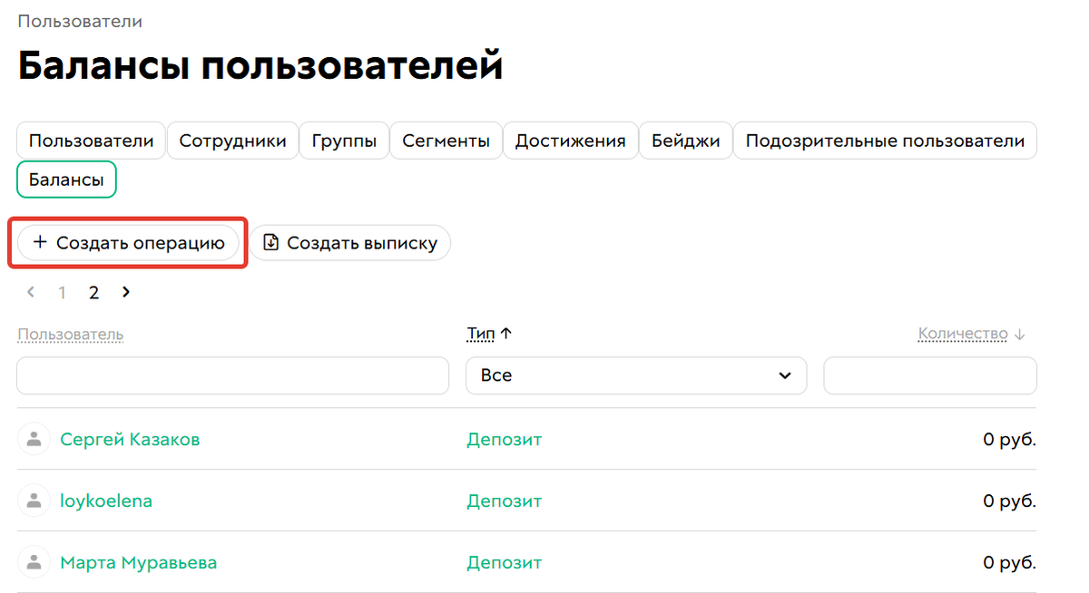The width and height of the screenshot is (1089, 593).
Task: Click the avatar icon beside Марта Муравьева
Action: point(34,561)
